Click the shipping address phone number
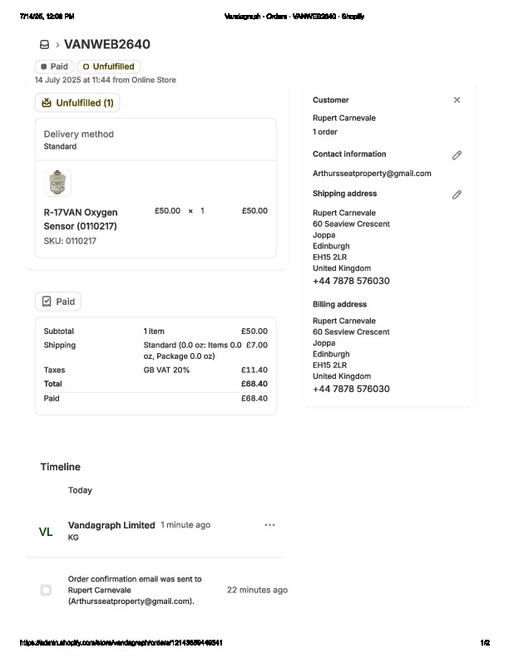 pyautogui.click(x=351, y=281)
